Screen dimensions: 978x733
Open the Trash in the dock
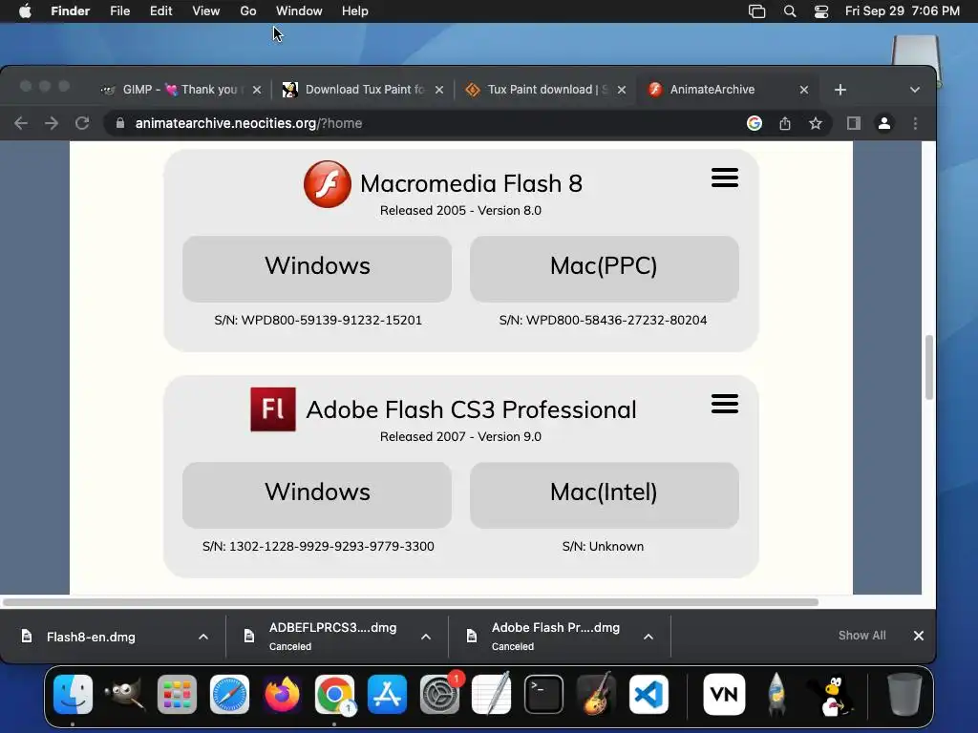(904, 695)
